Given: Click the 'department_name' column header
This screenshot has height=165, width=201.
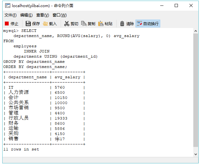Looking at the screenshot, I should tap(28, 77).
